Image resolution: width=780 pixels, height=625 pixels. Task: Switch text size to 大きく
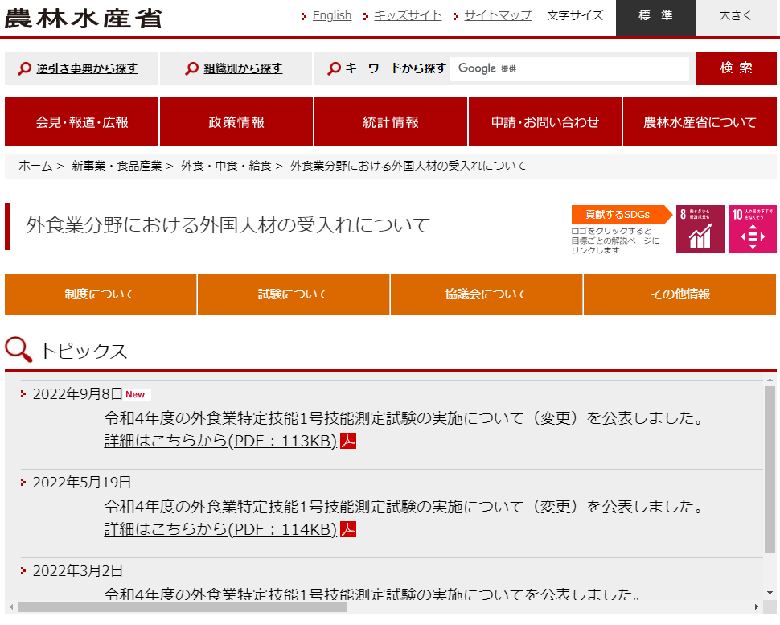point(736,16)
